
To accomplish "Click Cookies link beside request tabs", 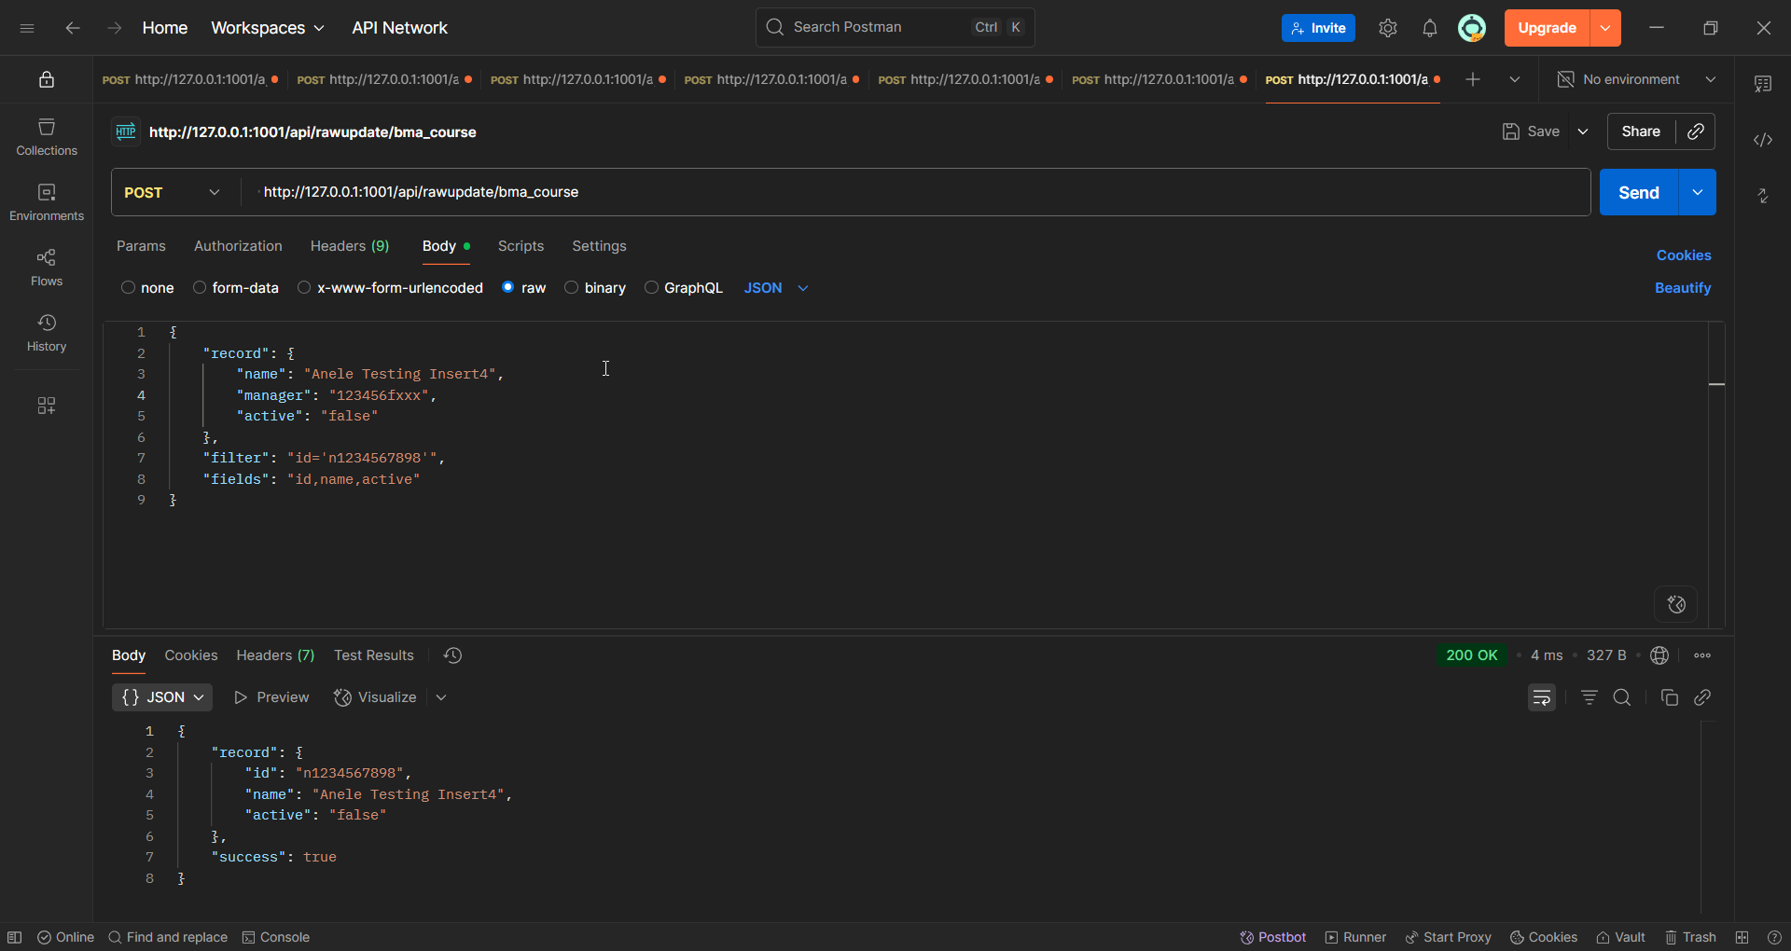I will (x=1684, y=255).
